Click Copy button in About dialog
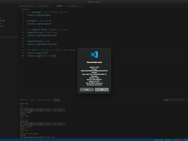The image size is (188, 141). (87, 90)
